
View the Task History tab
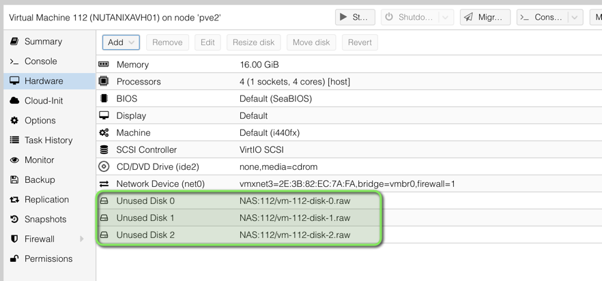click(48, 140)
